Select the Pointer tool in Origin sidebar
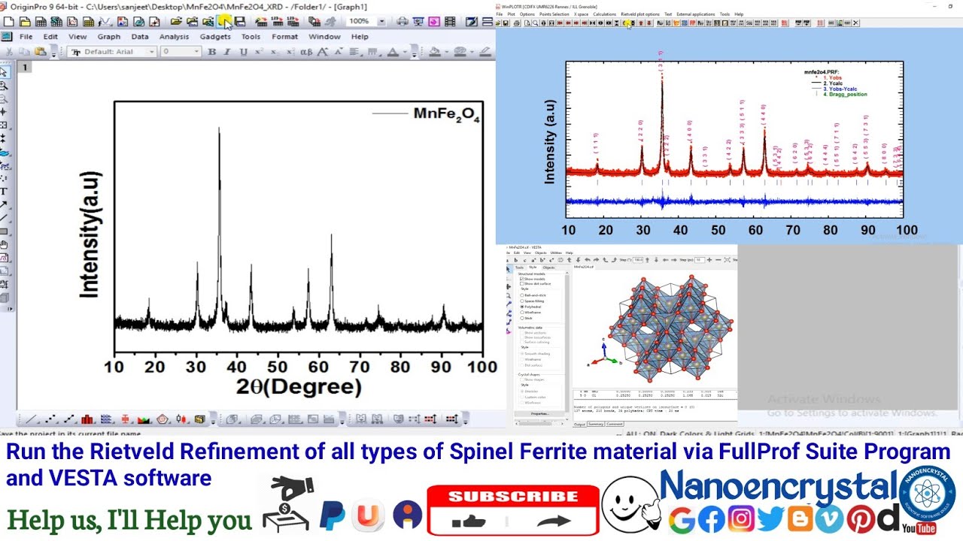Viewport: 963px width, 541px height. click(x=5, y=72)
